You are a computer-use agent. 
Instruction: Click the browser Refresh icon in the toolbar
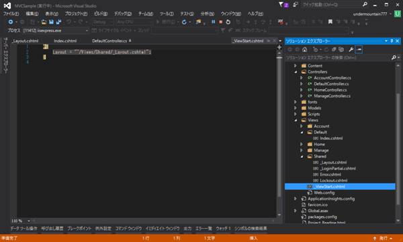coord(184,22)
